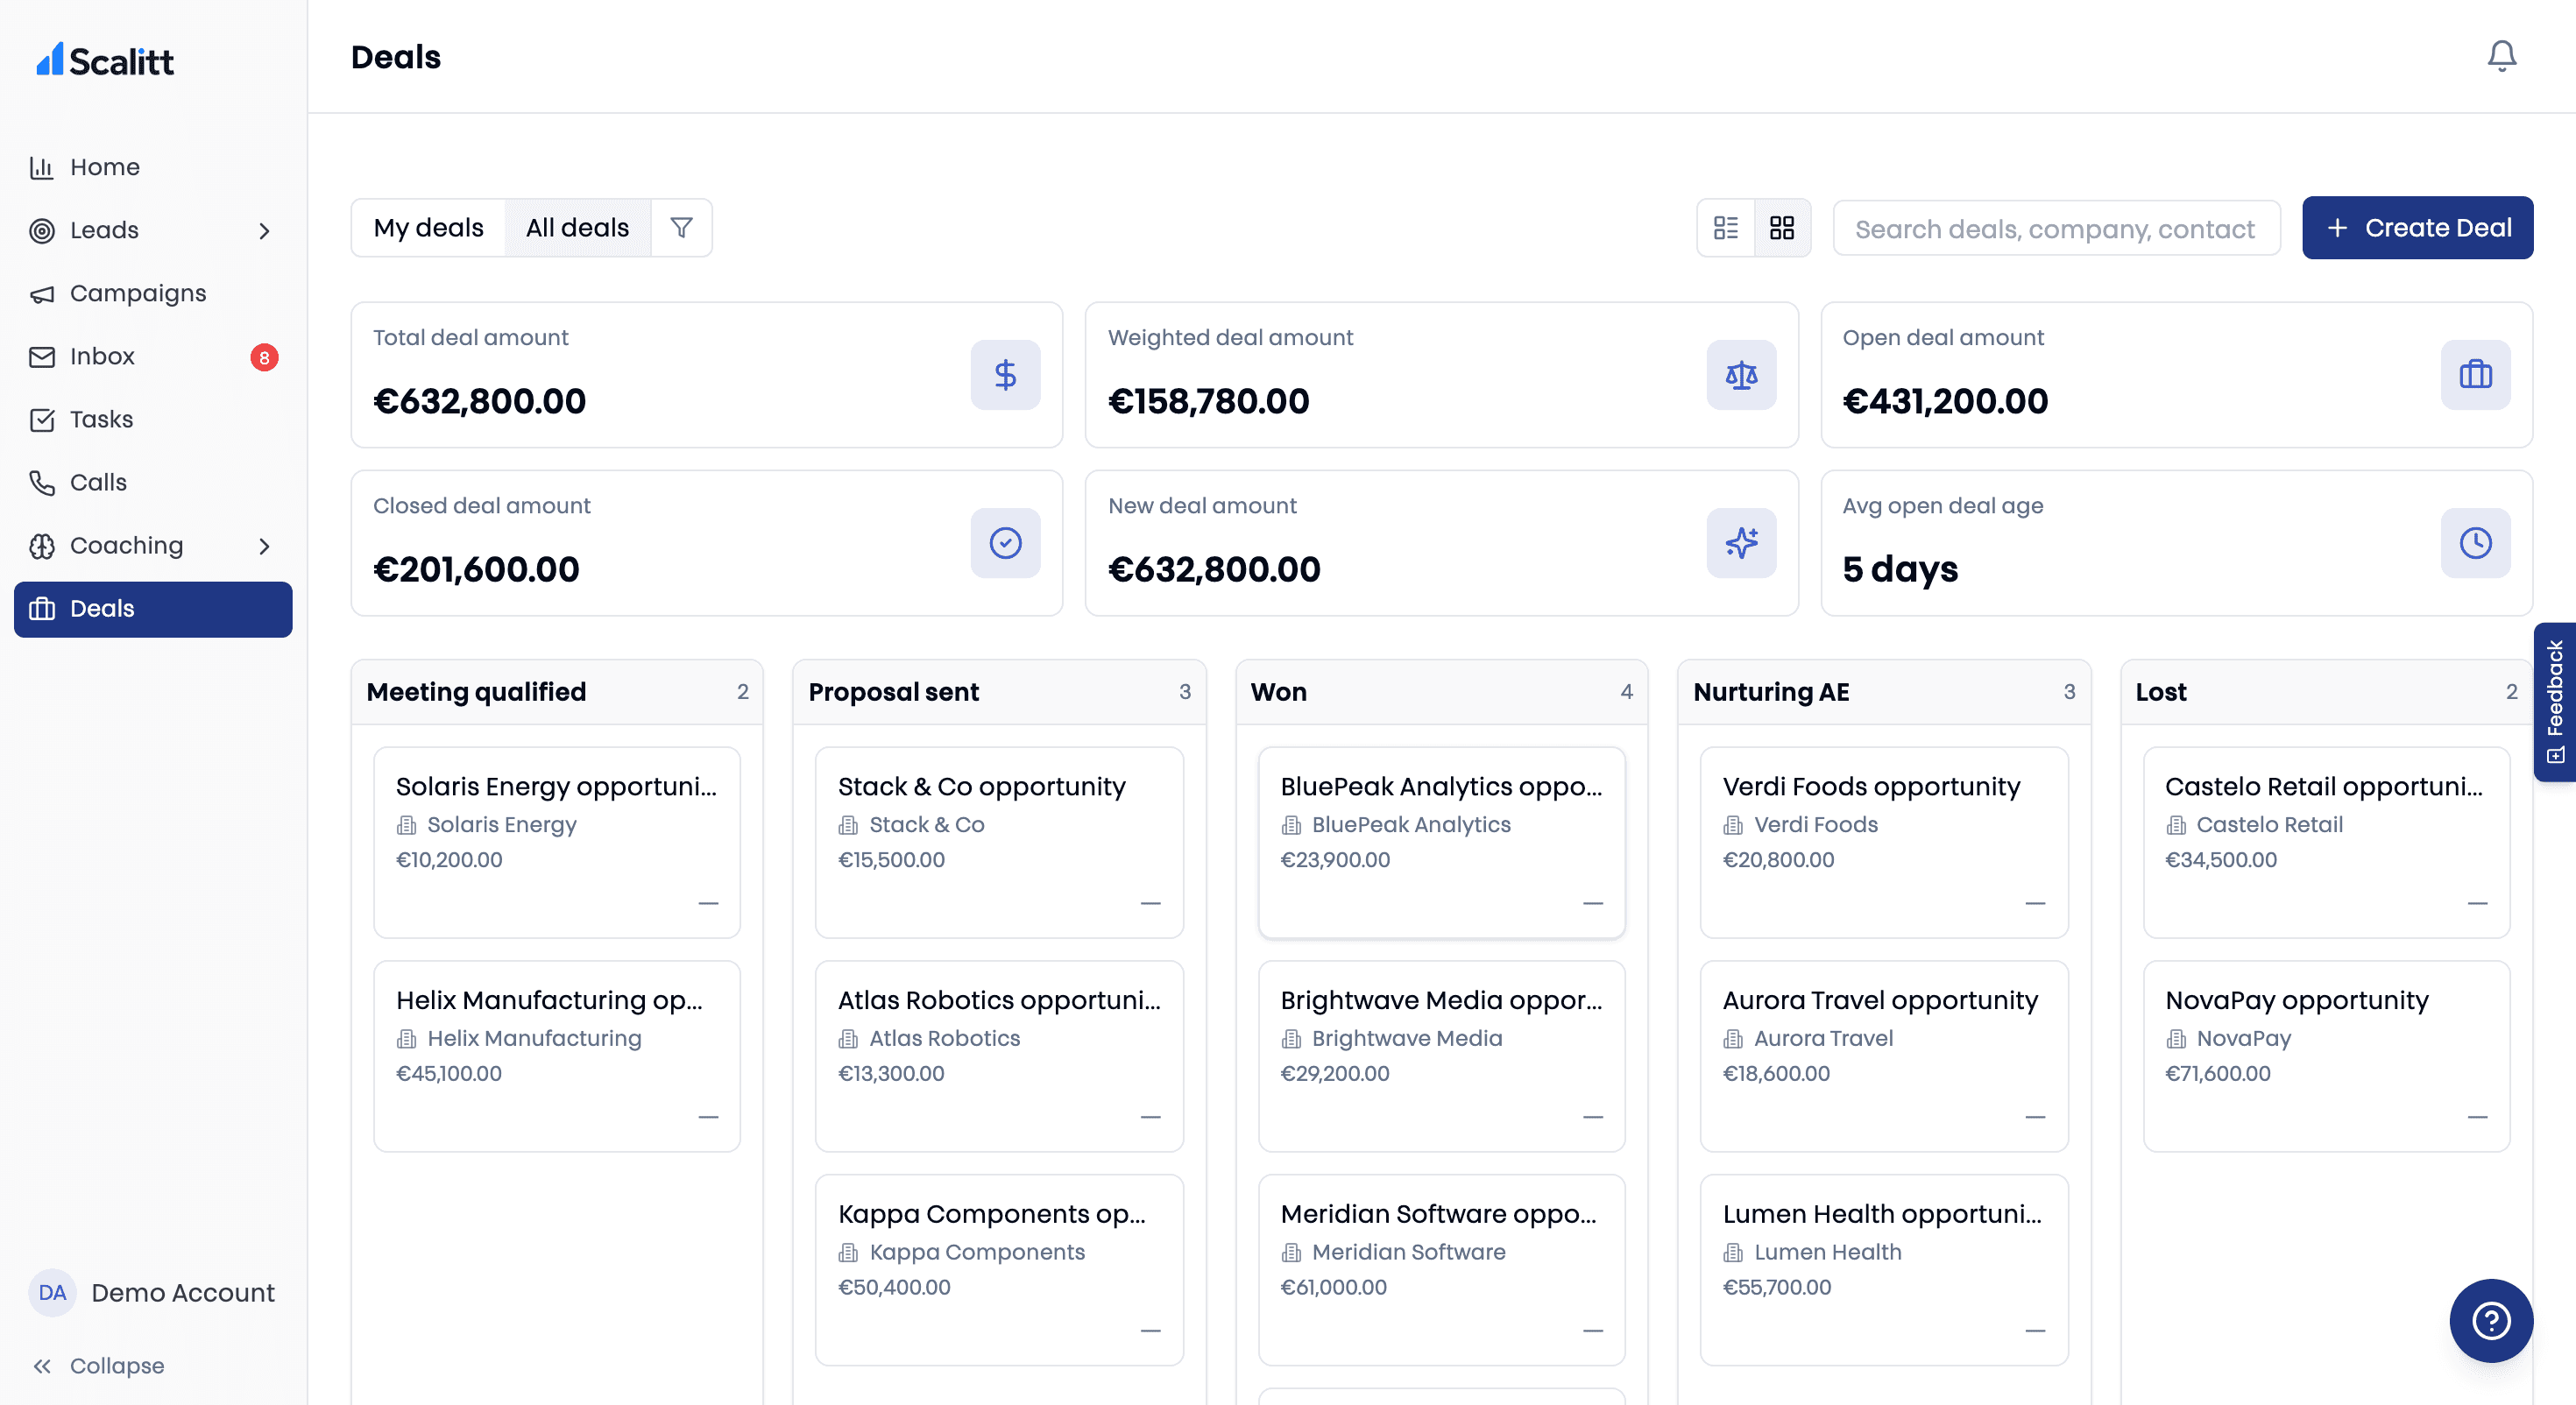This screenshot has width=2576, height=1405.
Task: Click the Lost column header
Action: coord(2326,692)
